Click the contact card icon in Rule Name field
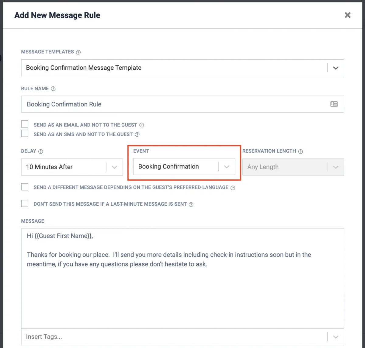 coord(334,104)
